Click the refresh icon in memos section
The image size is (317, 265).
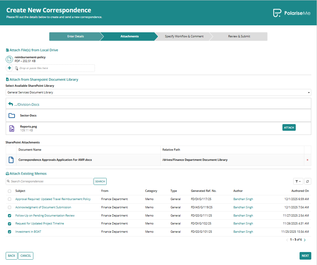[307, 181]
